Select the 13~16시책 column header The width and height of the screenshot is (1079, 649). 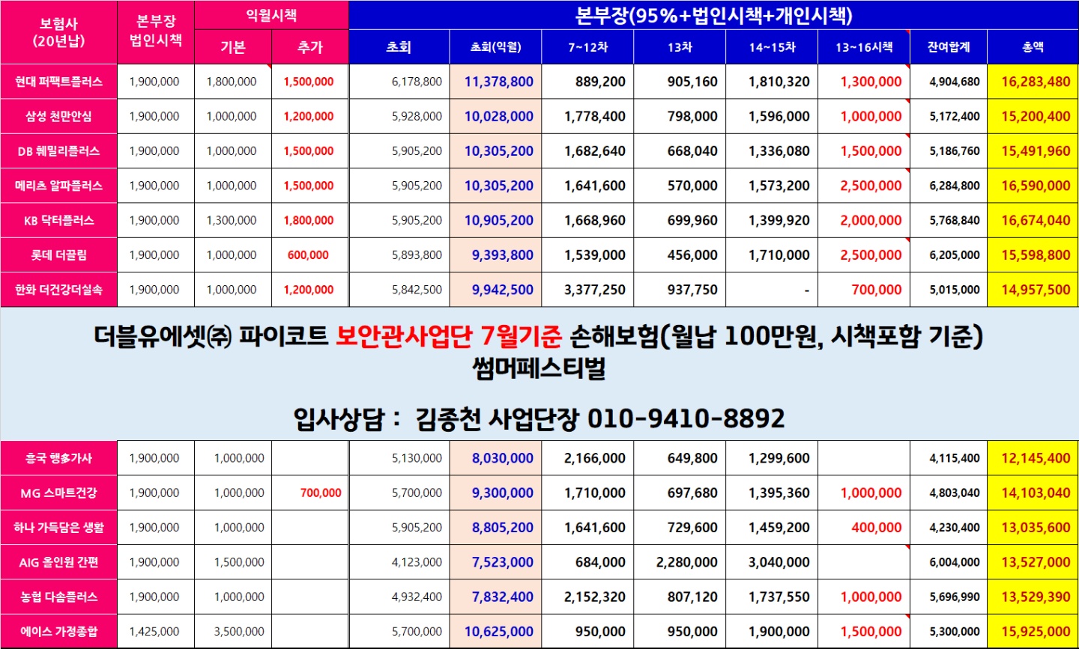click(864, 47)
